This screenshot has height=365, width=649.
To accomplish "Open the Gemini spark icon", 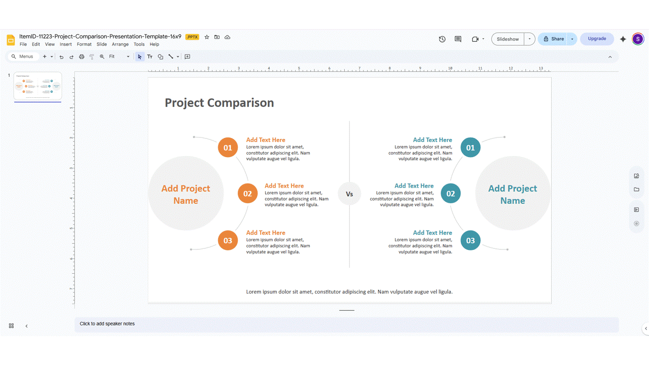I will (623, 39).
